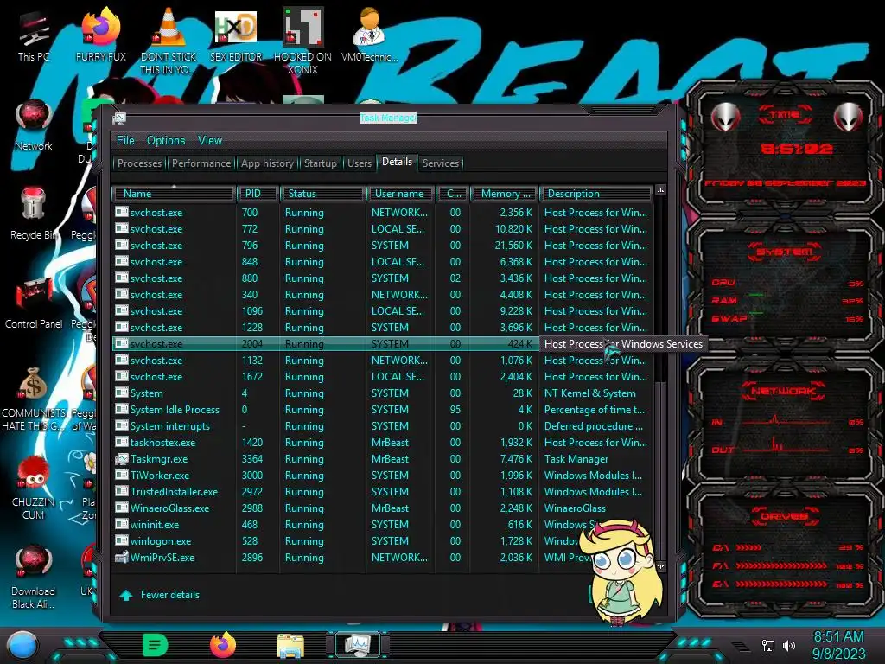The height and width of the screenshot is (664, 885).
Task: Click the left alien head widget icon
Action: [x=725, y=118]
